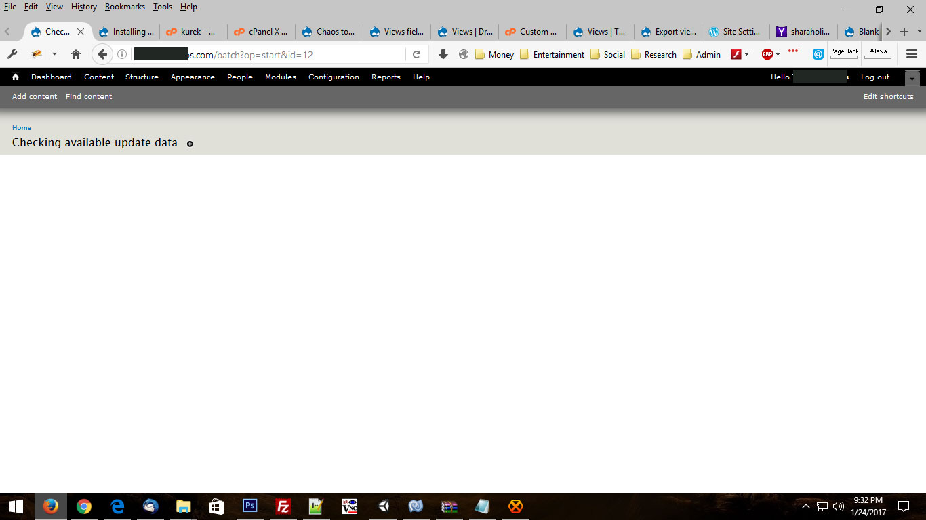Switch to the cPanel X tab
The image size is (926, 520).
pyautogui.click(x=262, y=32)
